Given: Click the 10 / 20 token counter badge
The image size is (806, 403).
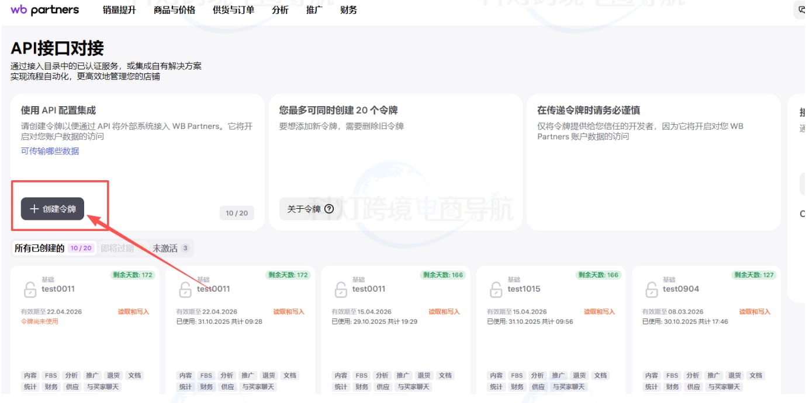Looking at the screenshot, I should (237, 213).
